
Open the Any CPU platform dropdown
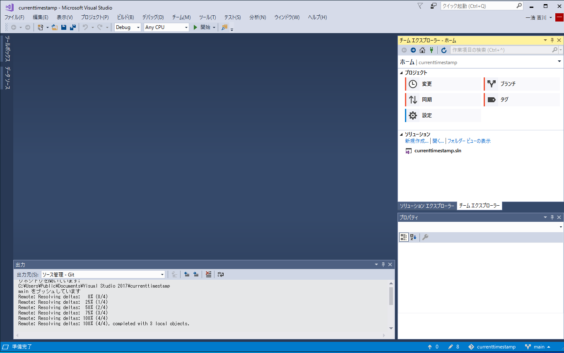point(166,27)
